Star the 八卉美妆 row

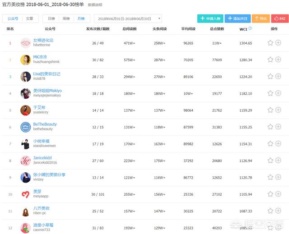[270, 211]
